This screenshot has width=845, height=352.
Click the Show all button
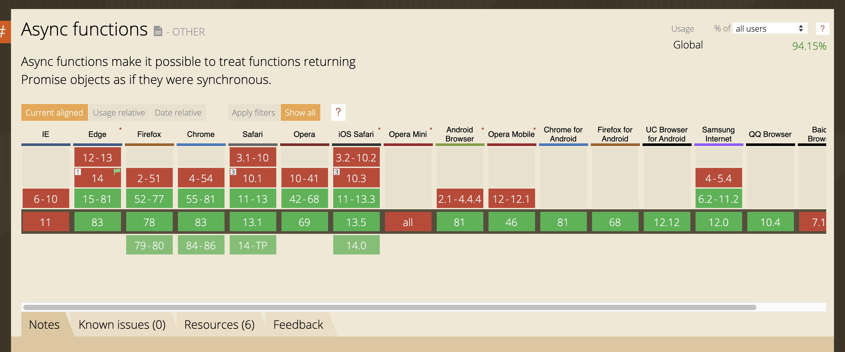point(300,112)
